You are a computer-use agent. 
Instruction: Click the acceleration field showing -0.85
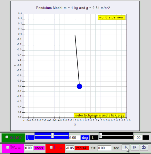tap(70, 148)
